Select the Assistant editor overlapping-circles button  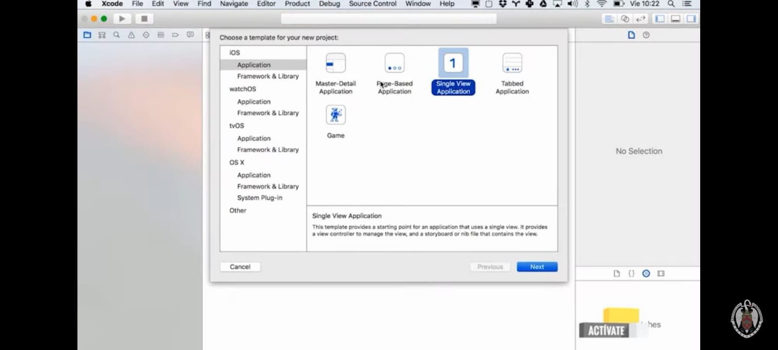click(x=625, y=19)
